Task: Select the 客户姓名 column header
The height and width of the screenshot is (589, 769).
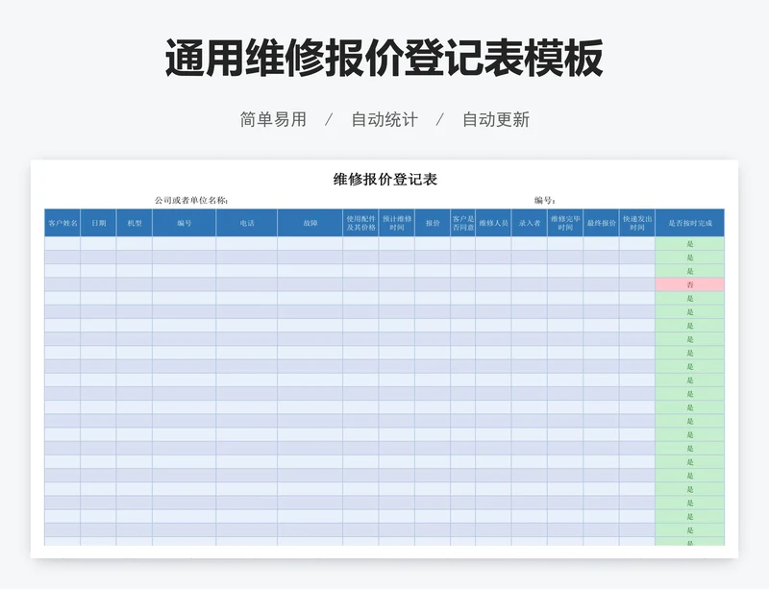Action: tap(62, 223)
